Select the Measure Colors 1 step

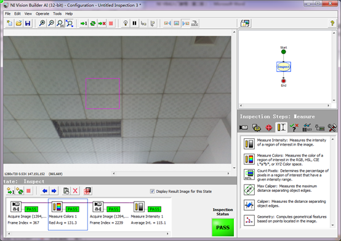tap(68, 214)
